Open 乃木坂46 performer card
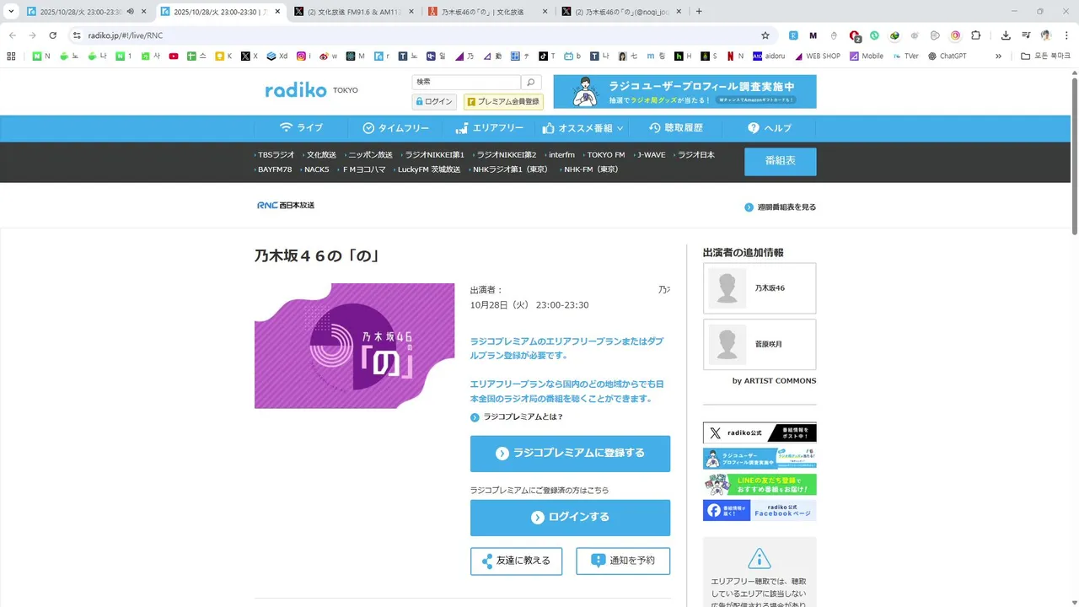This screenshot has width=1079, height=607. pos(760,288)
